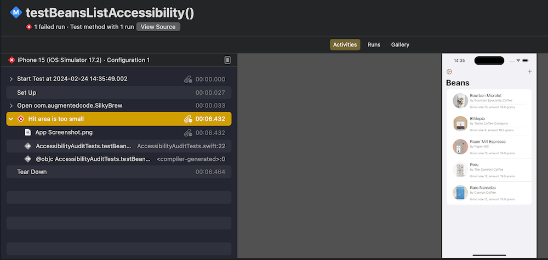Click the paperclip beside App Screenshot.png timestamp
The height and width of the screenshot is (260, 548).
tap(187, 132)
